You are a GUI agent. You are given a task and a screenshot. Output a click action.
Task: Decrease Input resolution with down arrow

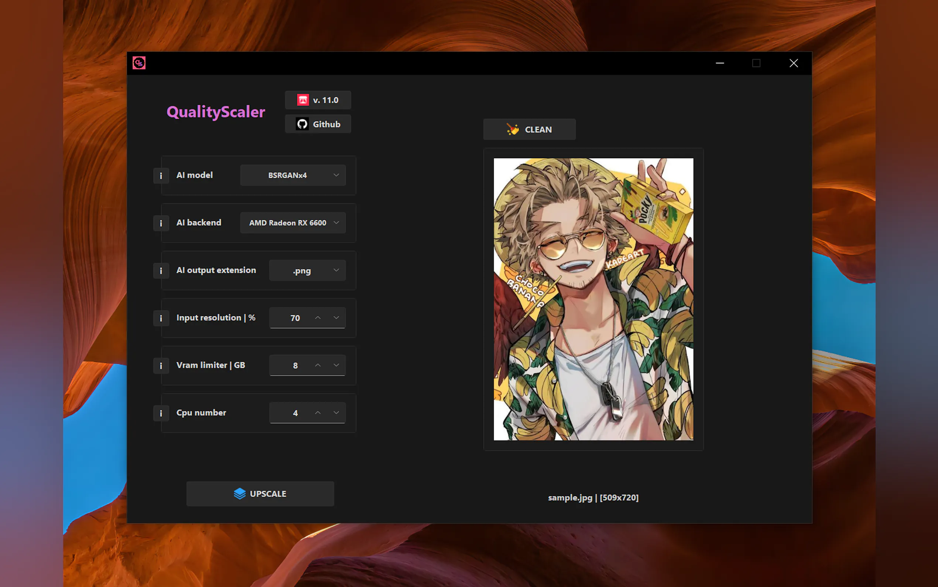(336, 318)
